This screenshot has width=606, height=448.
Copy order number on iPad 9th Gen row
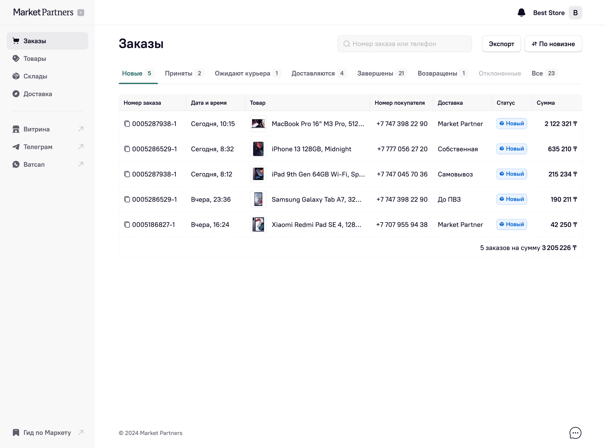127,174
